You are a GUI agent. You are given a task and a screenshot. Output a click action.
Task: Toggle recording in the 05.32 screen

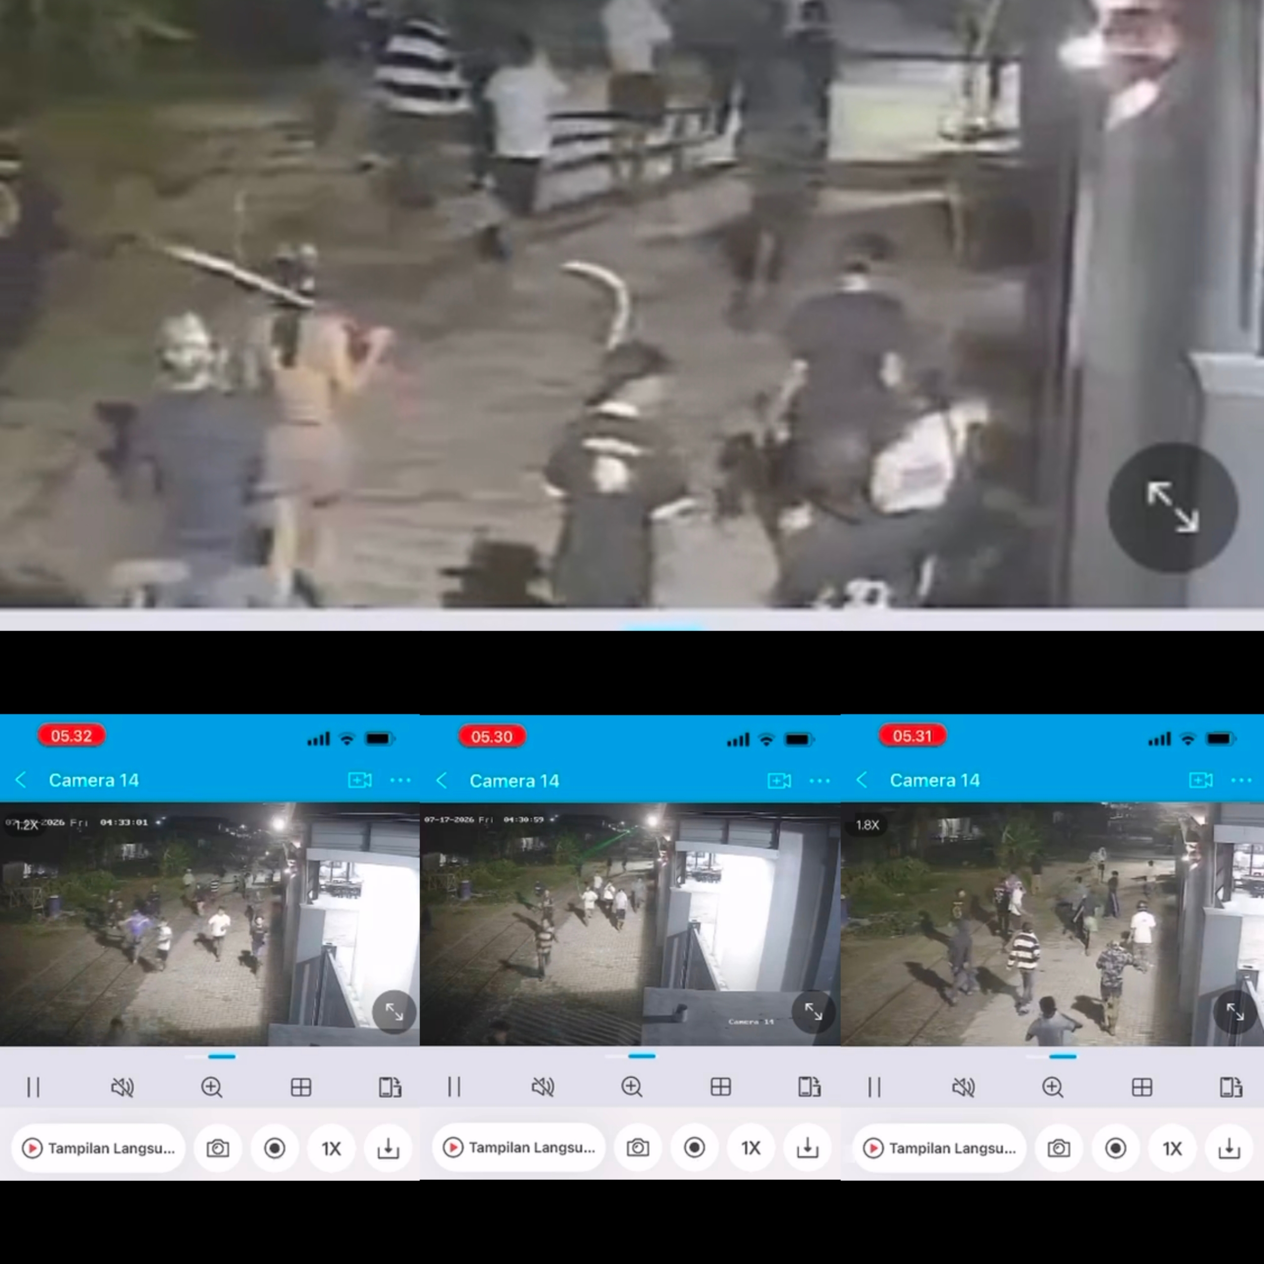[x=275, y=1148]
